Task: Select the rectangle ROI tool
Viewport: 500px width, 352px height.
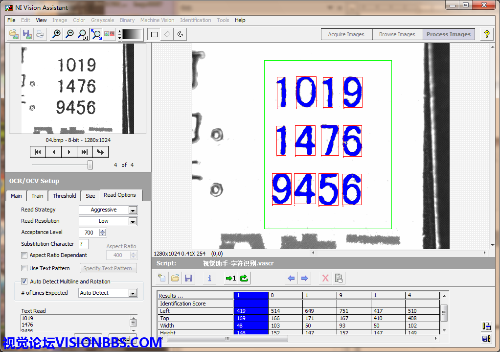Action: point(154,34)
